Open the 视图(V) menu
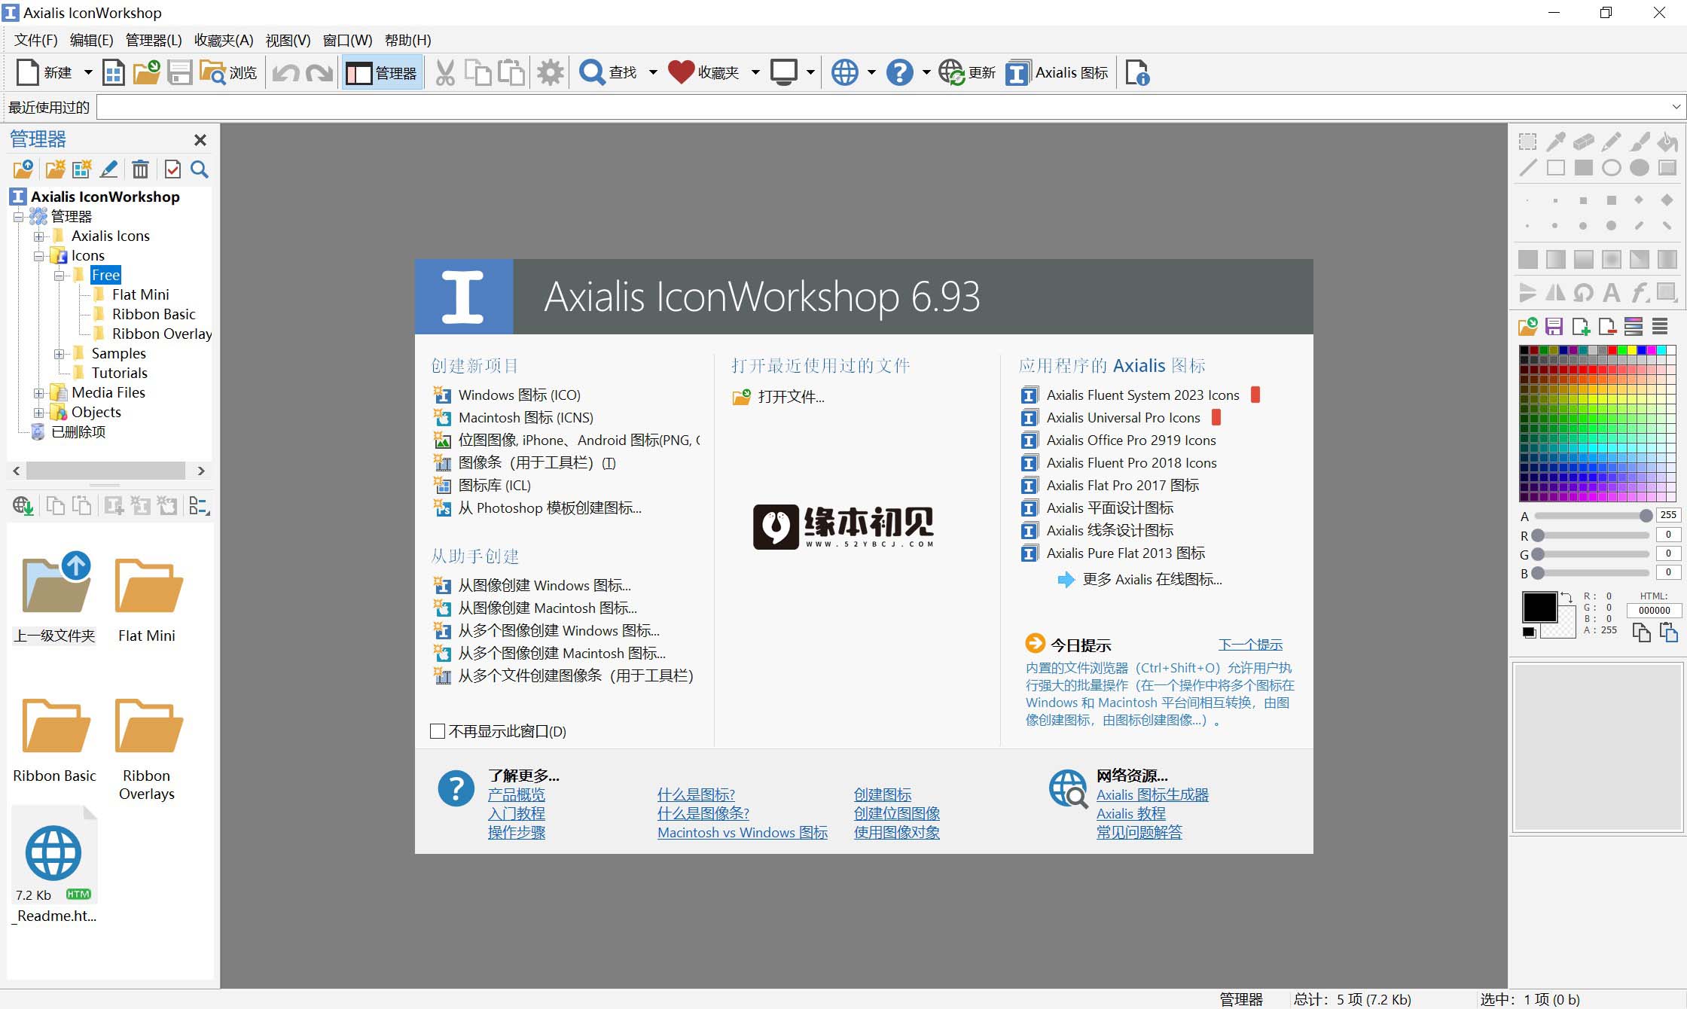This screenshot has height=1009, width=1687. click(288, 40)
